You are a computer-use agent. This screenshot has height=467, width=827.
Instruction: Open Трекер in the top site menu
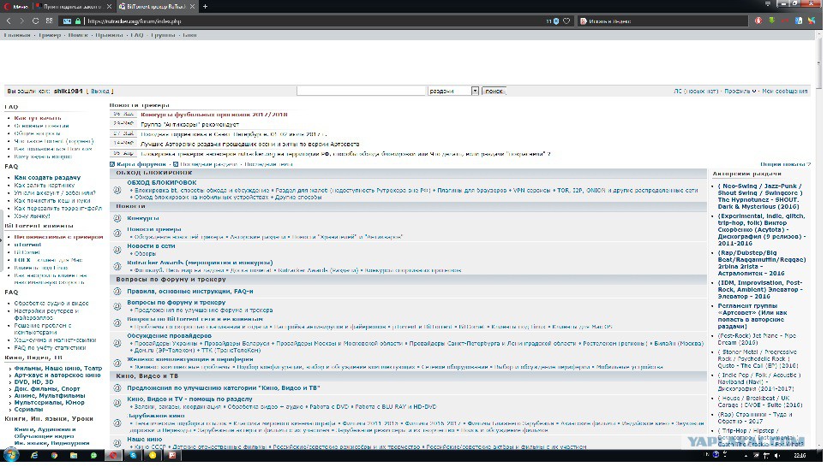pyautogui.click(x=50, y=35)
